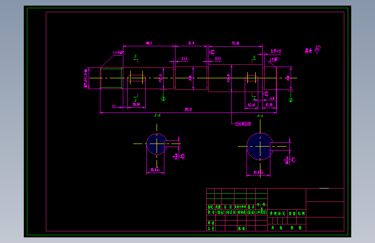
Task: Click the roughness symbol beside B-B keyway
Action: pyautogui.click(x=182, y=157)
